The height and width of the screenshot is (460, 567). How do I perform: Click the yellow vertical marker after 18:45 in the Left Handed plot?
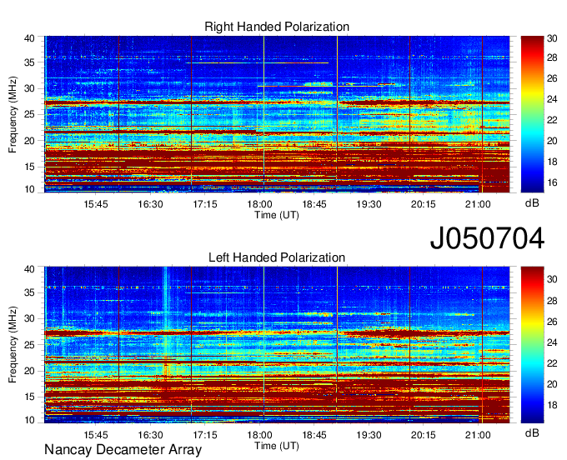tap(337, 345)
